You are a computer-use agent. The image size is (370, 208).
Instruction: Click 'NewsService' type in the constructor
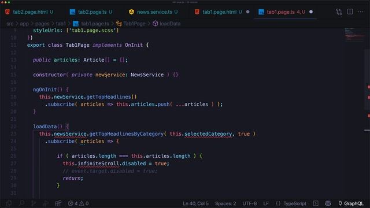point(147,75)
